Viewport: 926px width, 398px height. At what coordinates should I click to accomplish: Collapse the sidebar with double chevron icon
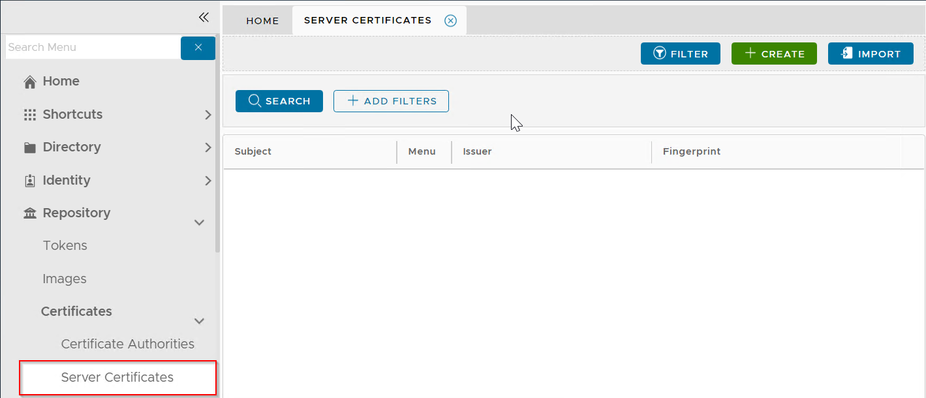tap(204, 18)
